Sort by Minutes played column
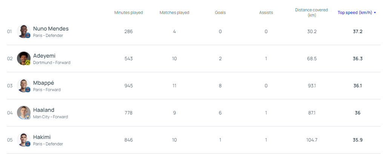Viewport: 388px width, 154px height. click(129, 12)
